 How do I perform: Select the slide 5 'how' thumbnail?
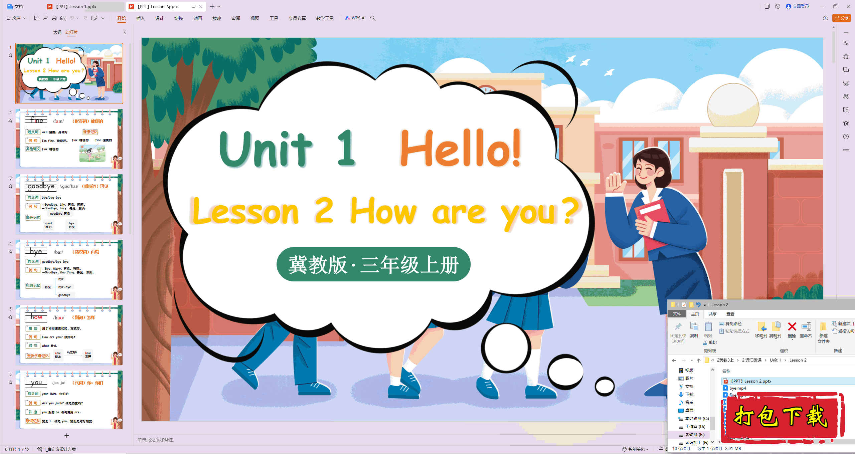69,335
